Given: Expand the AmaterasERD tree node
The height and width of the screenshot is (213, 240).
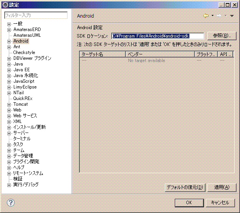Looking at the screenshot, I should click(9, 30).
